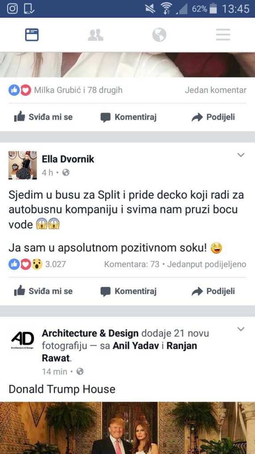This screenshot has height=454, width=255.
Task: Open Anil Yadav's tagged profile link
Action: 135,346
